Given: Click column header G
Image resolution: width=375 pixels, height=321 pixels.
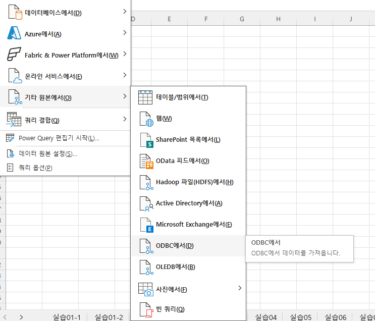Looking at the screenshot, I should [x=242, y=19].
